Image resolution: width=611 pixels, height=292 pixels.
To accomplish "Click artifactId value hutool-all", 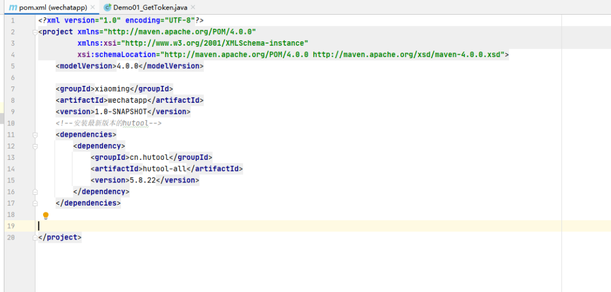I will pos(165,169).
